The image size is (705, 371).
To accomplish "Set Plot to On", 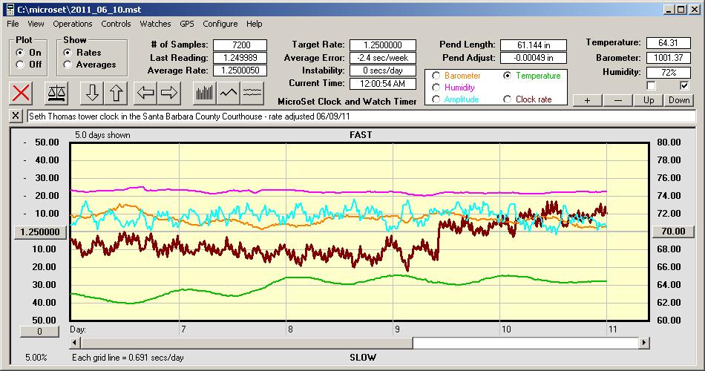I will coord(19,53).
